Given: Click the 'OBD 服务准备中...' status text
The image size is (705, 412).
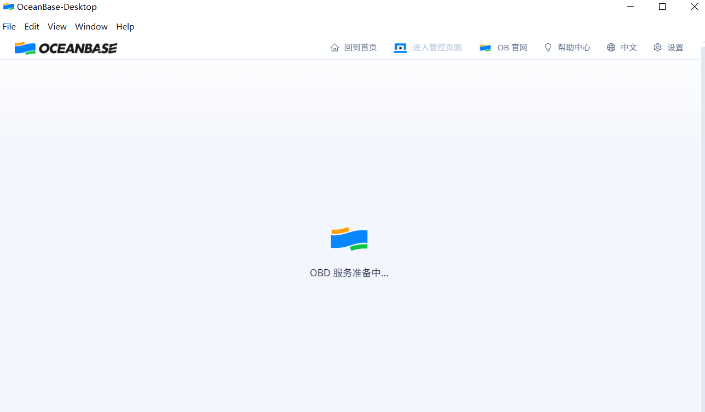Looking at the screenshot, I should (349, 272).
